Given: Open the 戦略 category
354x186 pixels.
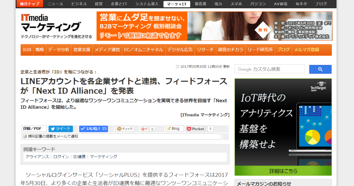Looking at the screenshot, I should 40,50.
